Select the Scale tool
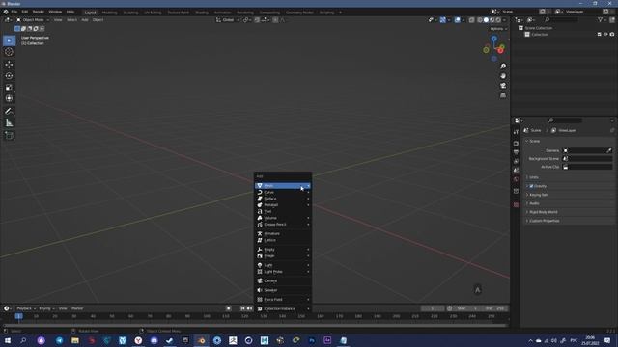The image size is (618, 347). click(x=9, y=88)
